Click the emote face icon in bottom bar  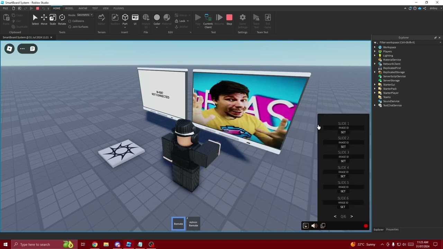306,226
